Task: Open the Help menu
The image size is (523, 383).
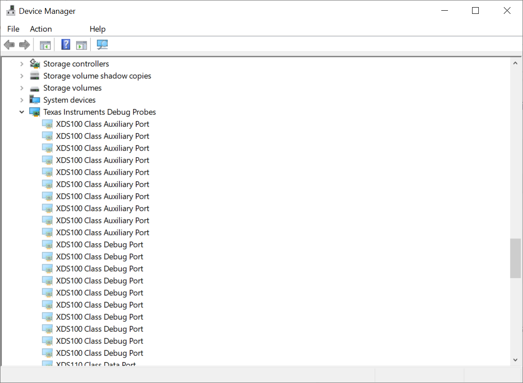Action: 97,29
